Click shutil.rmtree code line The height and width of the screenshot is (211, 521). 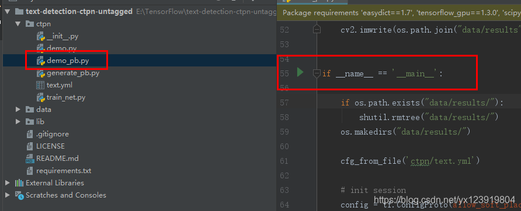click(429, 117)
